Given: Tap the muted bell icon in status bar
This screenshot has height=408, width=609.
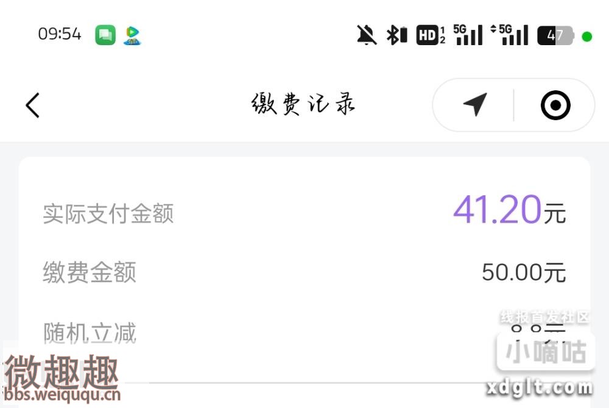Looking at the screenshot, I should (367, 35).
